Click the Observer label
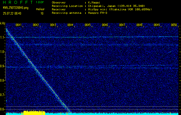 coord(59,2)
